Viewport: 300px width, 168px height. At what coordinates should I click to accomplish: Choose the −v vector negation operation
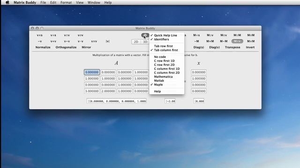pos(39,42)
